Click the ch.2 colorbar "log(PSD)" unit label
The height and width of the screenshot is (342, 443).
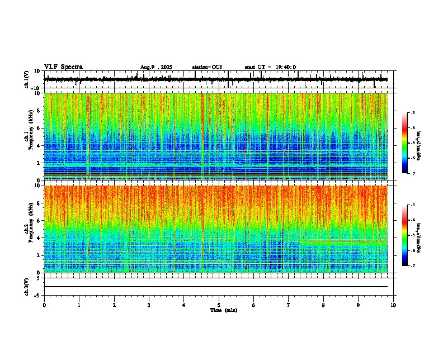tap(418, 237)
